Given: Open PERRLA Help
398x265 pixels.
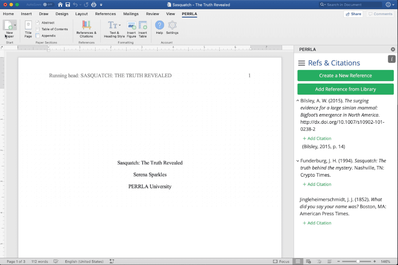Looking at the screenshot, I should [x=159, y=27].
